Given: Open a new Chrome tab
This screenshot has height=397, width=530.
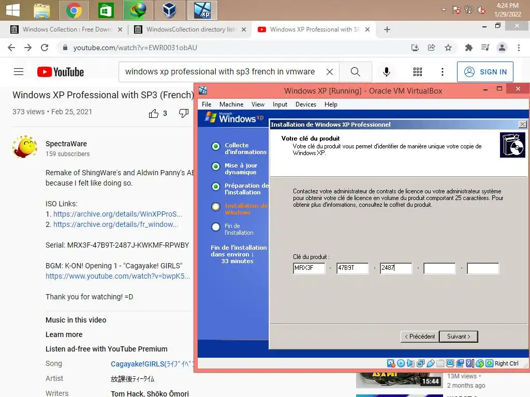Looking at the screenshot, I should click(x=387, y=29).
